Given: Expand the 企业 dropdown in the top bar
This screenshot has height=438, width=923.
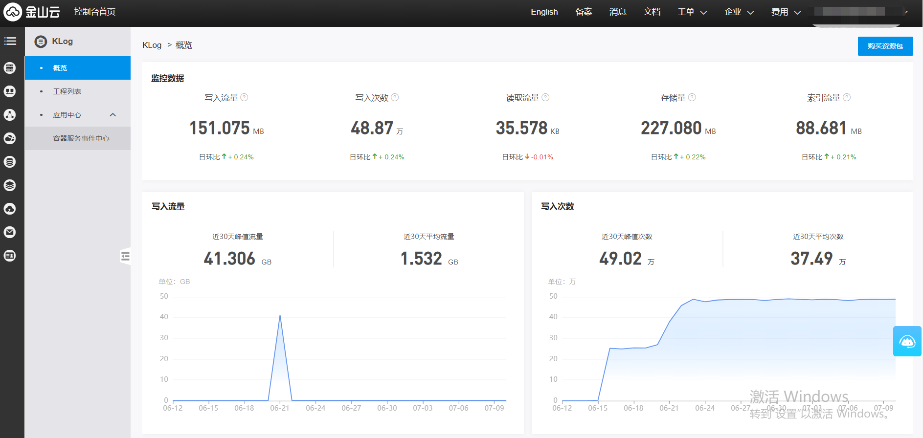Looking at the screenshot, I should 739,12.
